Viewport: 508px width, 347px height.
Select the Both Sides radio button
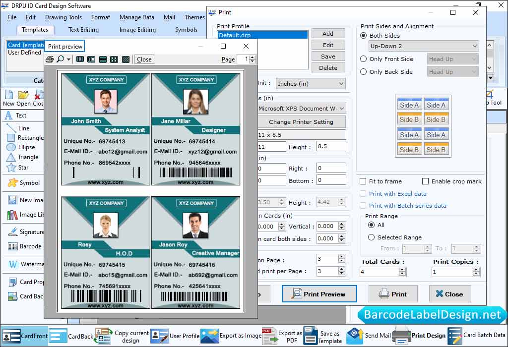364,36
